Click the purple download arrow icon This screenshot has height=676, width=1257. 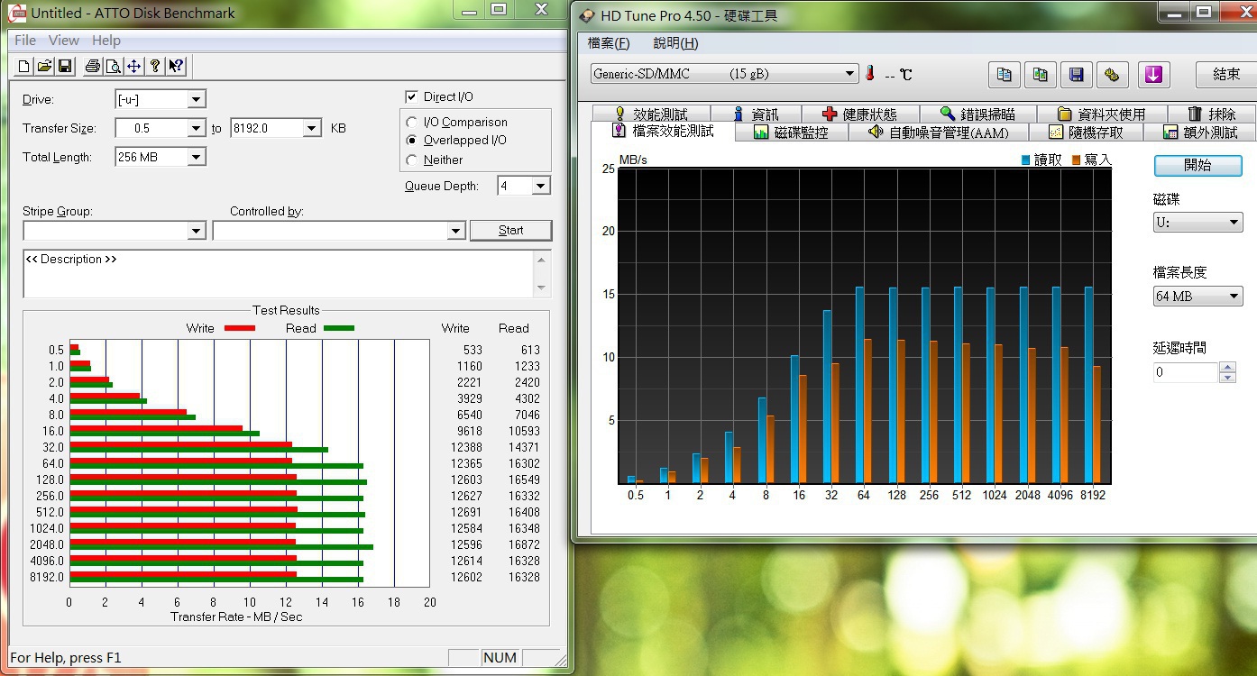point(1154,75)
